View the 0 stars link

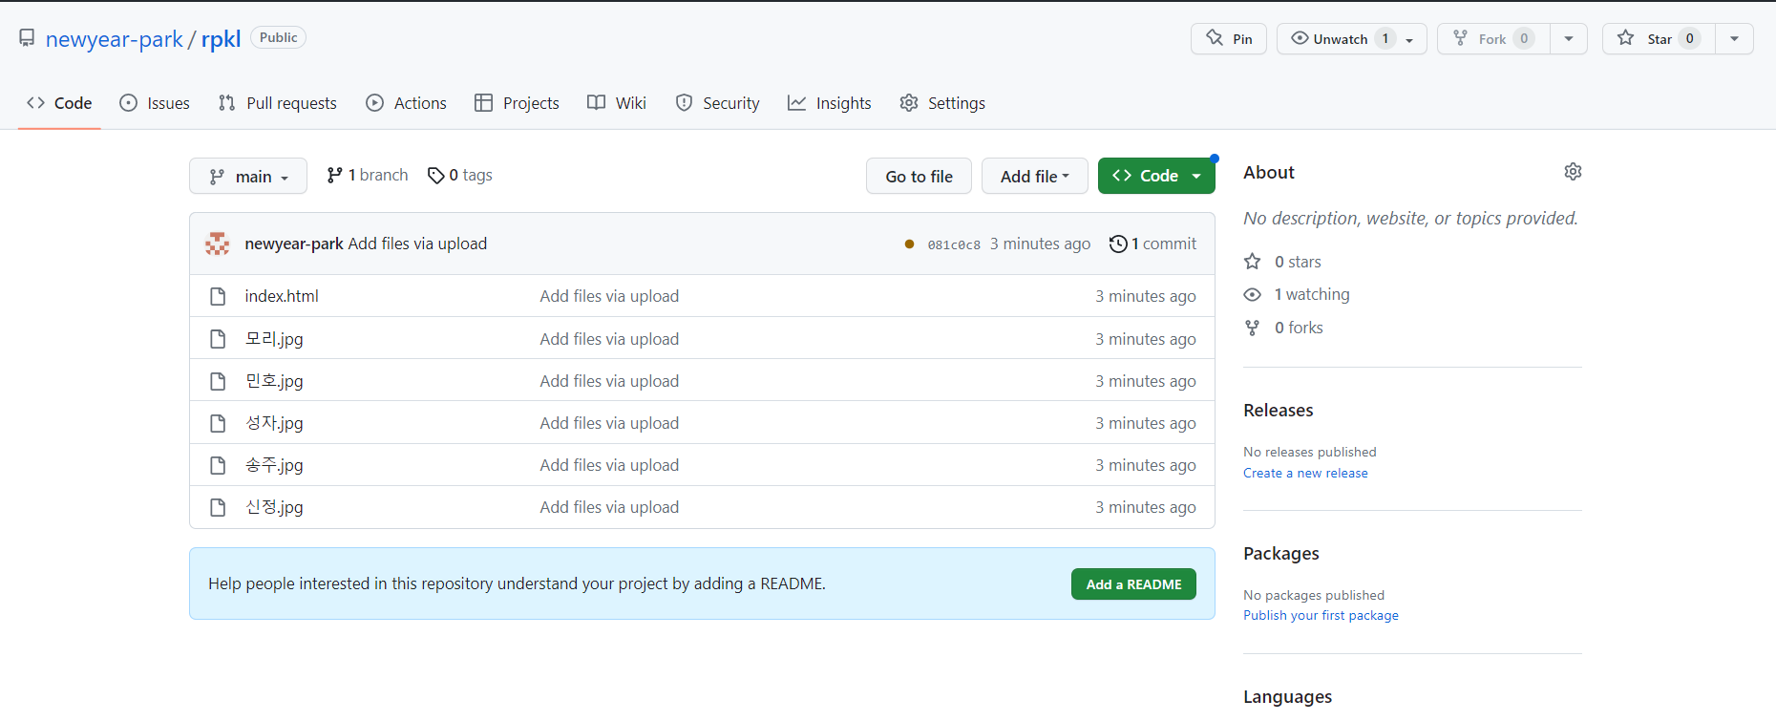point(1282,262)
